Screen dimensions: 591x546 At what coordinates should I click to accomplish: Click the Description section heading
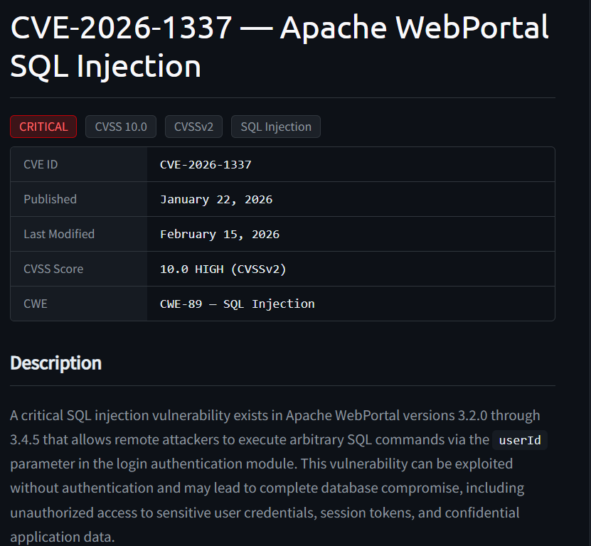coord(55,363)
